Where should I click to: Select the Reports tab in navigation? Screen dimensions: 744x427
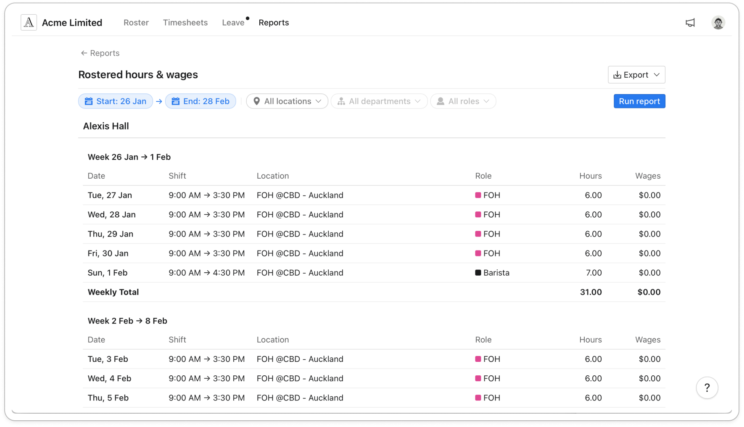pyautogui.click(x=274, y=23)
